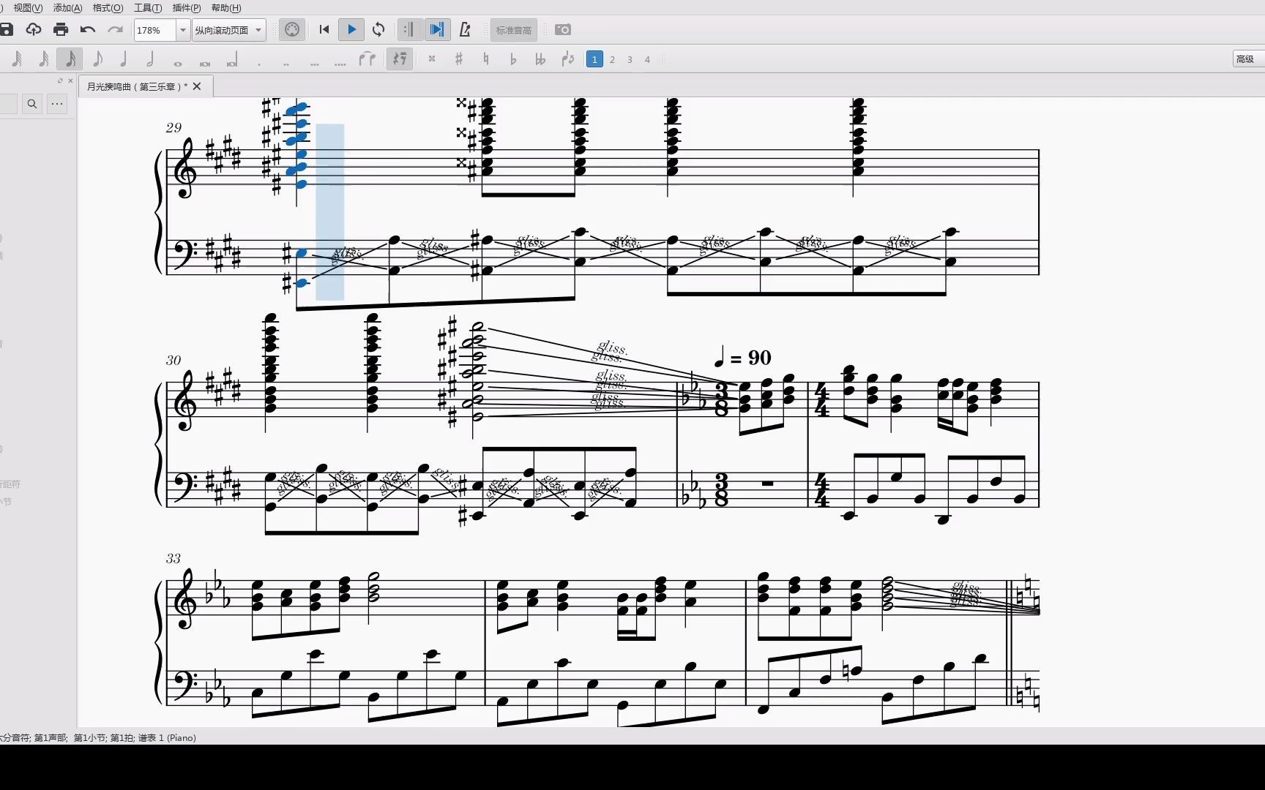Click measure number 33 in the score
The height and width of the screenshot is (790, 1265).
173,558
